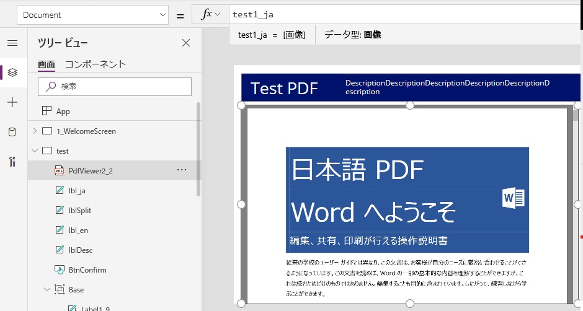This screenshot has width=583, height=311.
Task: Expand the 1_WelcomeScreen node
Action: point(35,131)
